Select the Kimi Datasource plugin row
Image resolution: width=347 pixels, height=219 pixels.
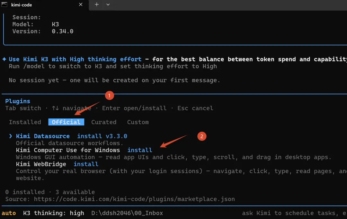pos(43,136)
